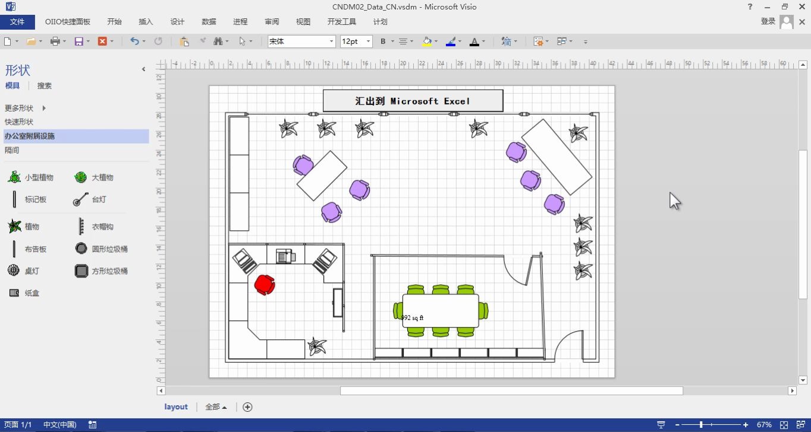This screenshot has width=811, height=432.
Task: Open the Undo history dropdown arrow
Action: (144, 42)
